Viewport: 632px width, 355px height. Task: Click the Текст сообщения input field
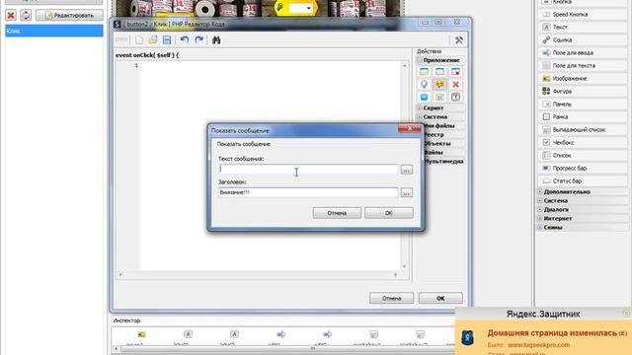point(308,170)
